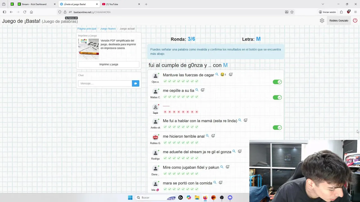Image resolution: width=360 pixels, height=202 pixels.
Task: Open Discord from the taskbar
Action: click(x=230, y=198)
